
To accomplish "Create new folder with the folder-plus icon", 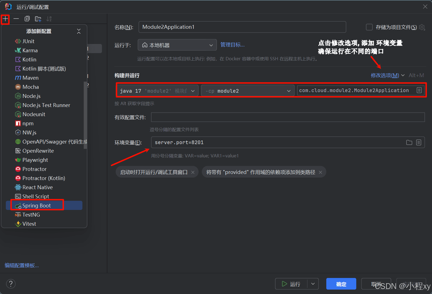I will pos(38,19).
